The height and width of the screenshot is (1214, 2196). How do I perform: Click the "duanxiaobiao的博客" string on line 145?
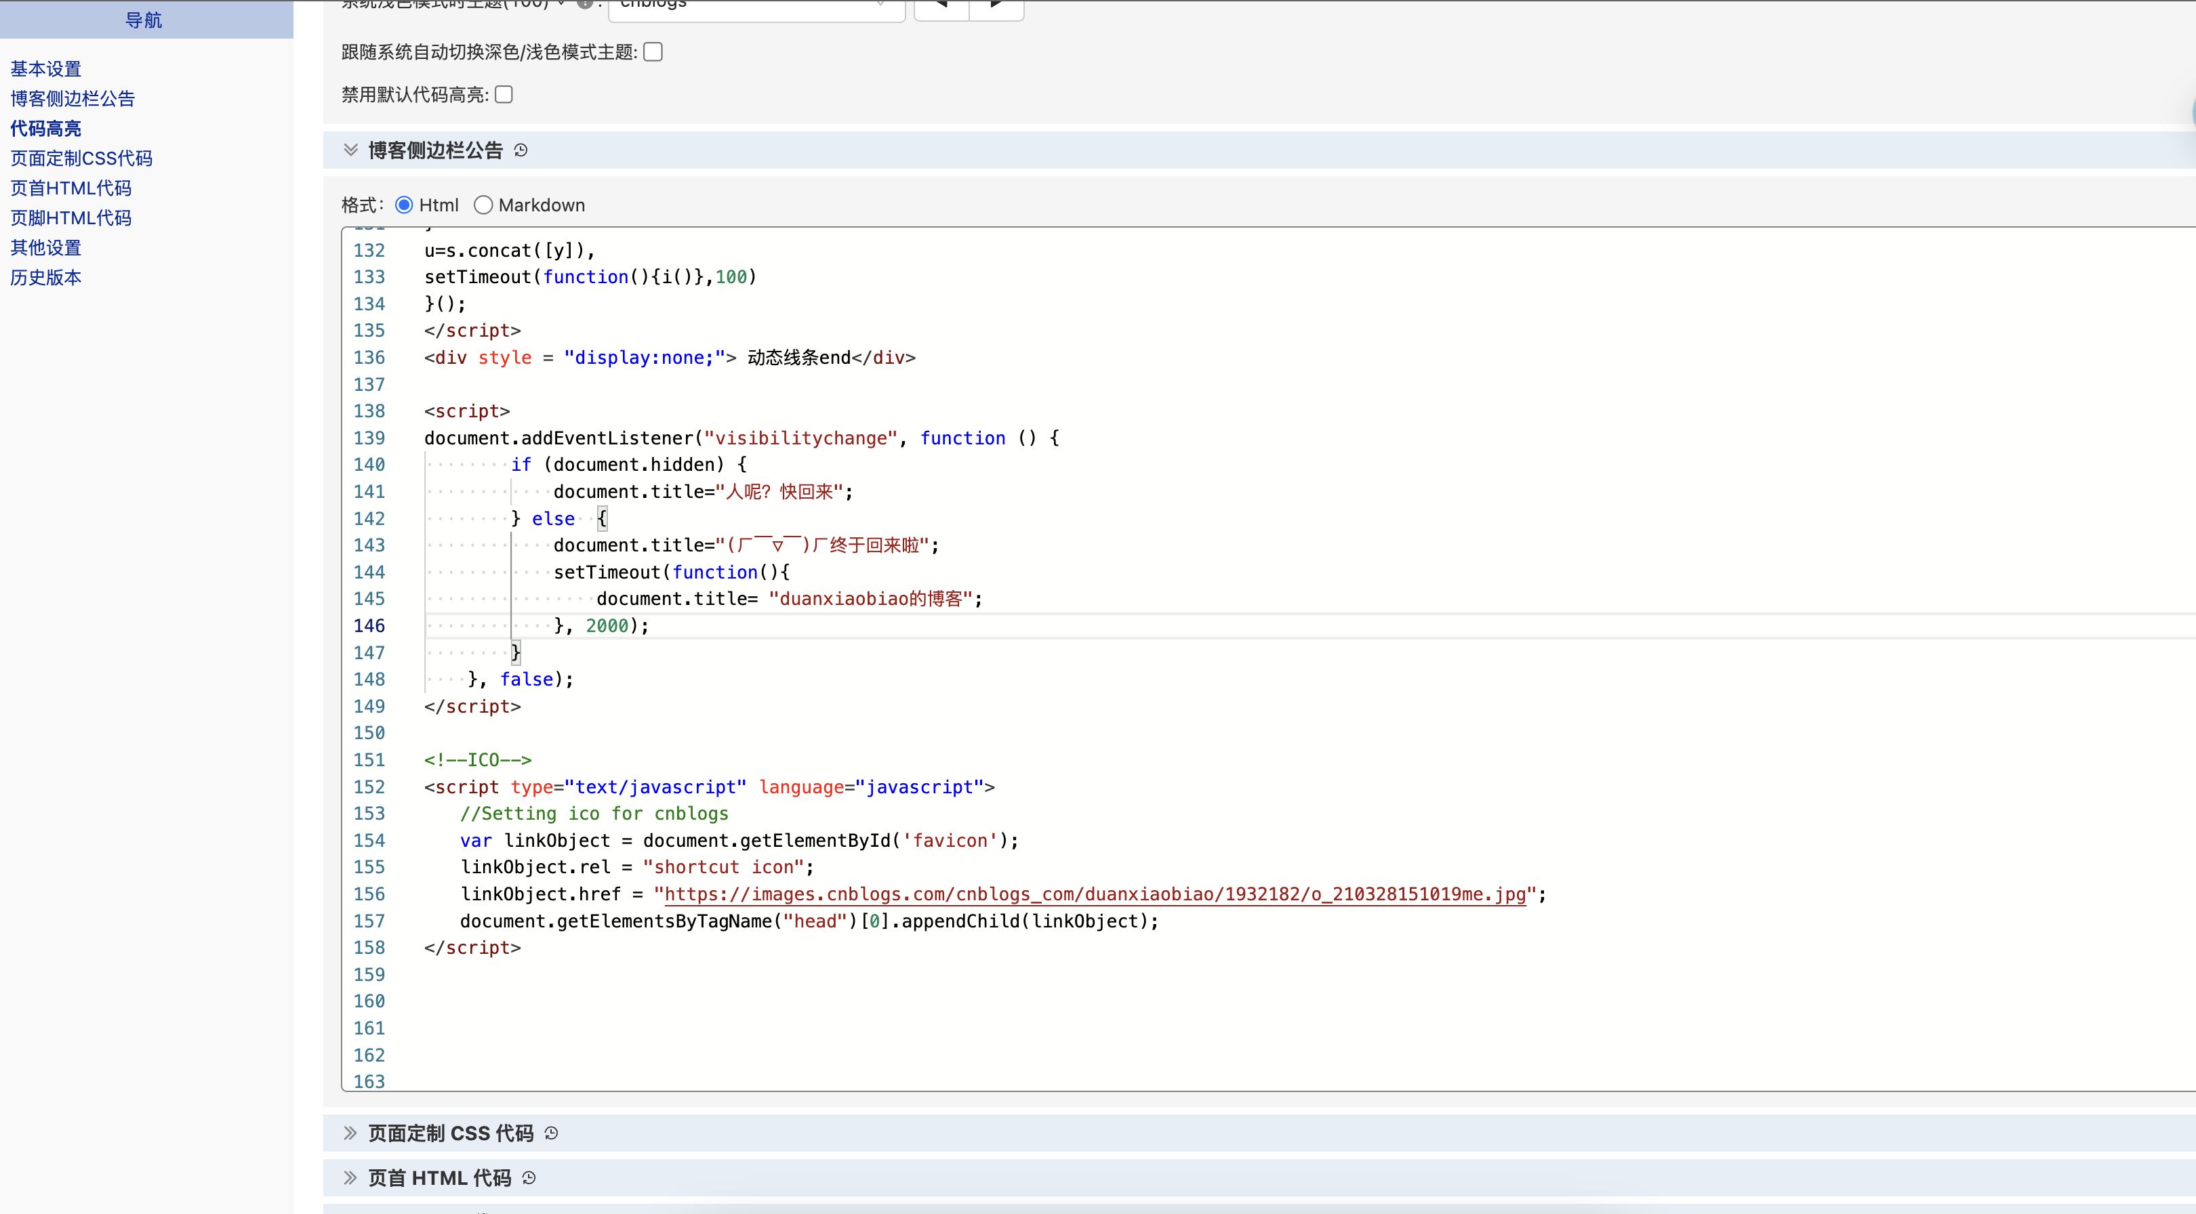[x=870, y=599]
